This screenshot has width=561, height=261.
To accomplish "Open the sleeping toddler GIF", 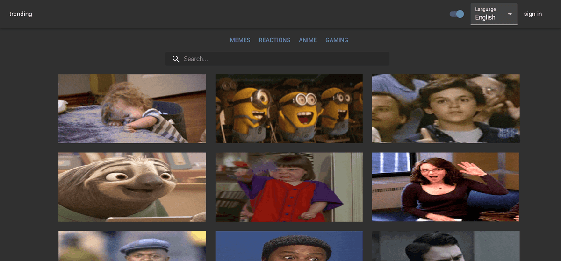I will [132, 109].
